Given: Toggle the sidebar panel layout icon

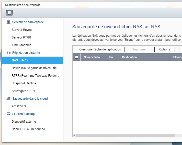Looking at the screenshot, I should [x=9, y=12].
